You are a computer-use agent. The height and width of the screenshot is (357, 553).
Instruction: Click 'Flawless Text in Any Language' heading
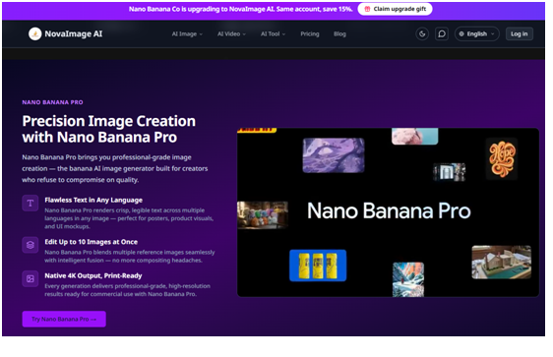point(93,200)
